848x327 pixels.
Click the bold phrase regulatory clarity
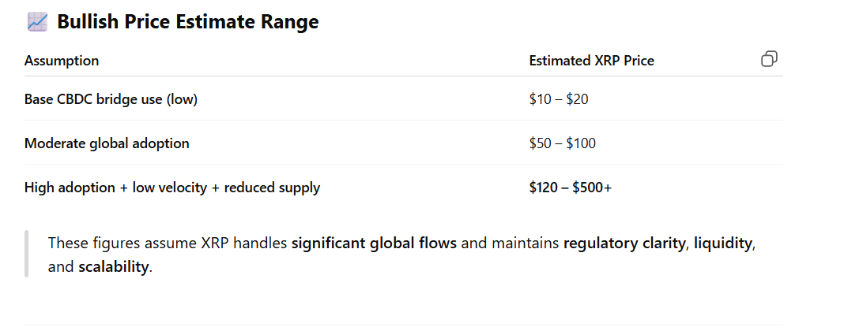(624, 243)
